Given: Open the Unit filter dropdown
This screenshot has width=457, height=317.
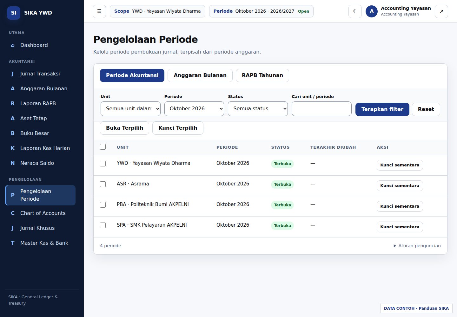Looking at the screenshot, I should (x=130, y=109).
